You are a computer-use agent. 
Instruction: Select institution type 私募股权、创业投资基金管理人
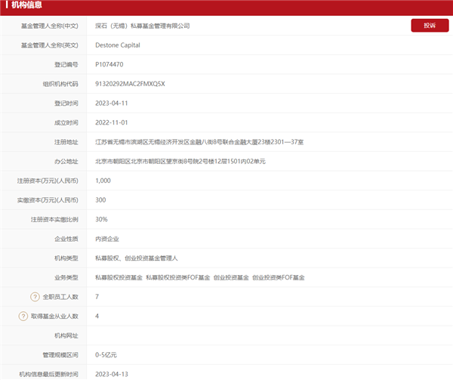137,258
